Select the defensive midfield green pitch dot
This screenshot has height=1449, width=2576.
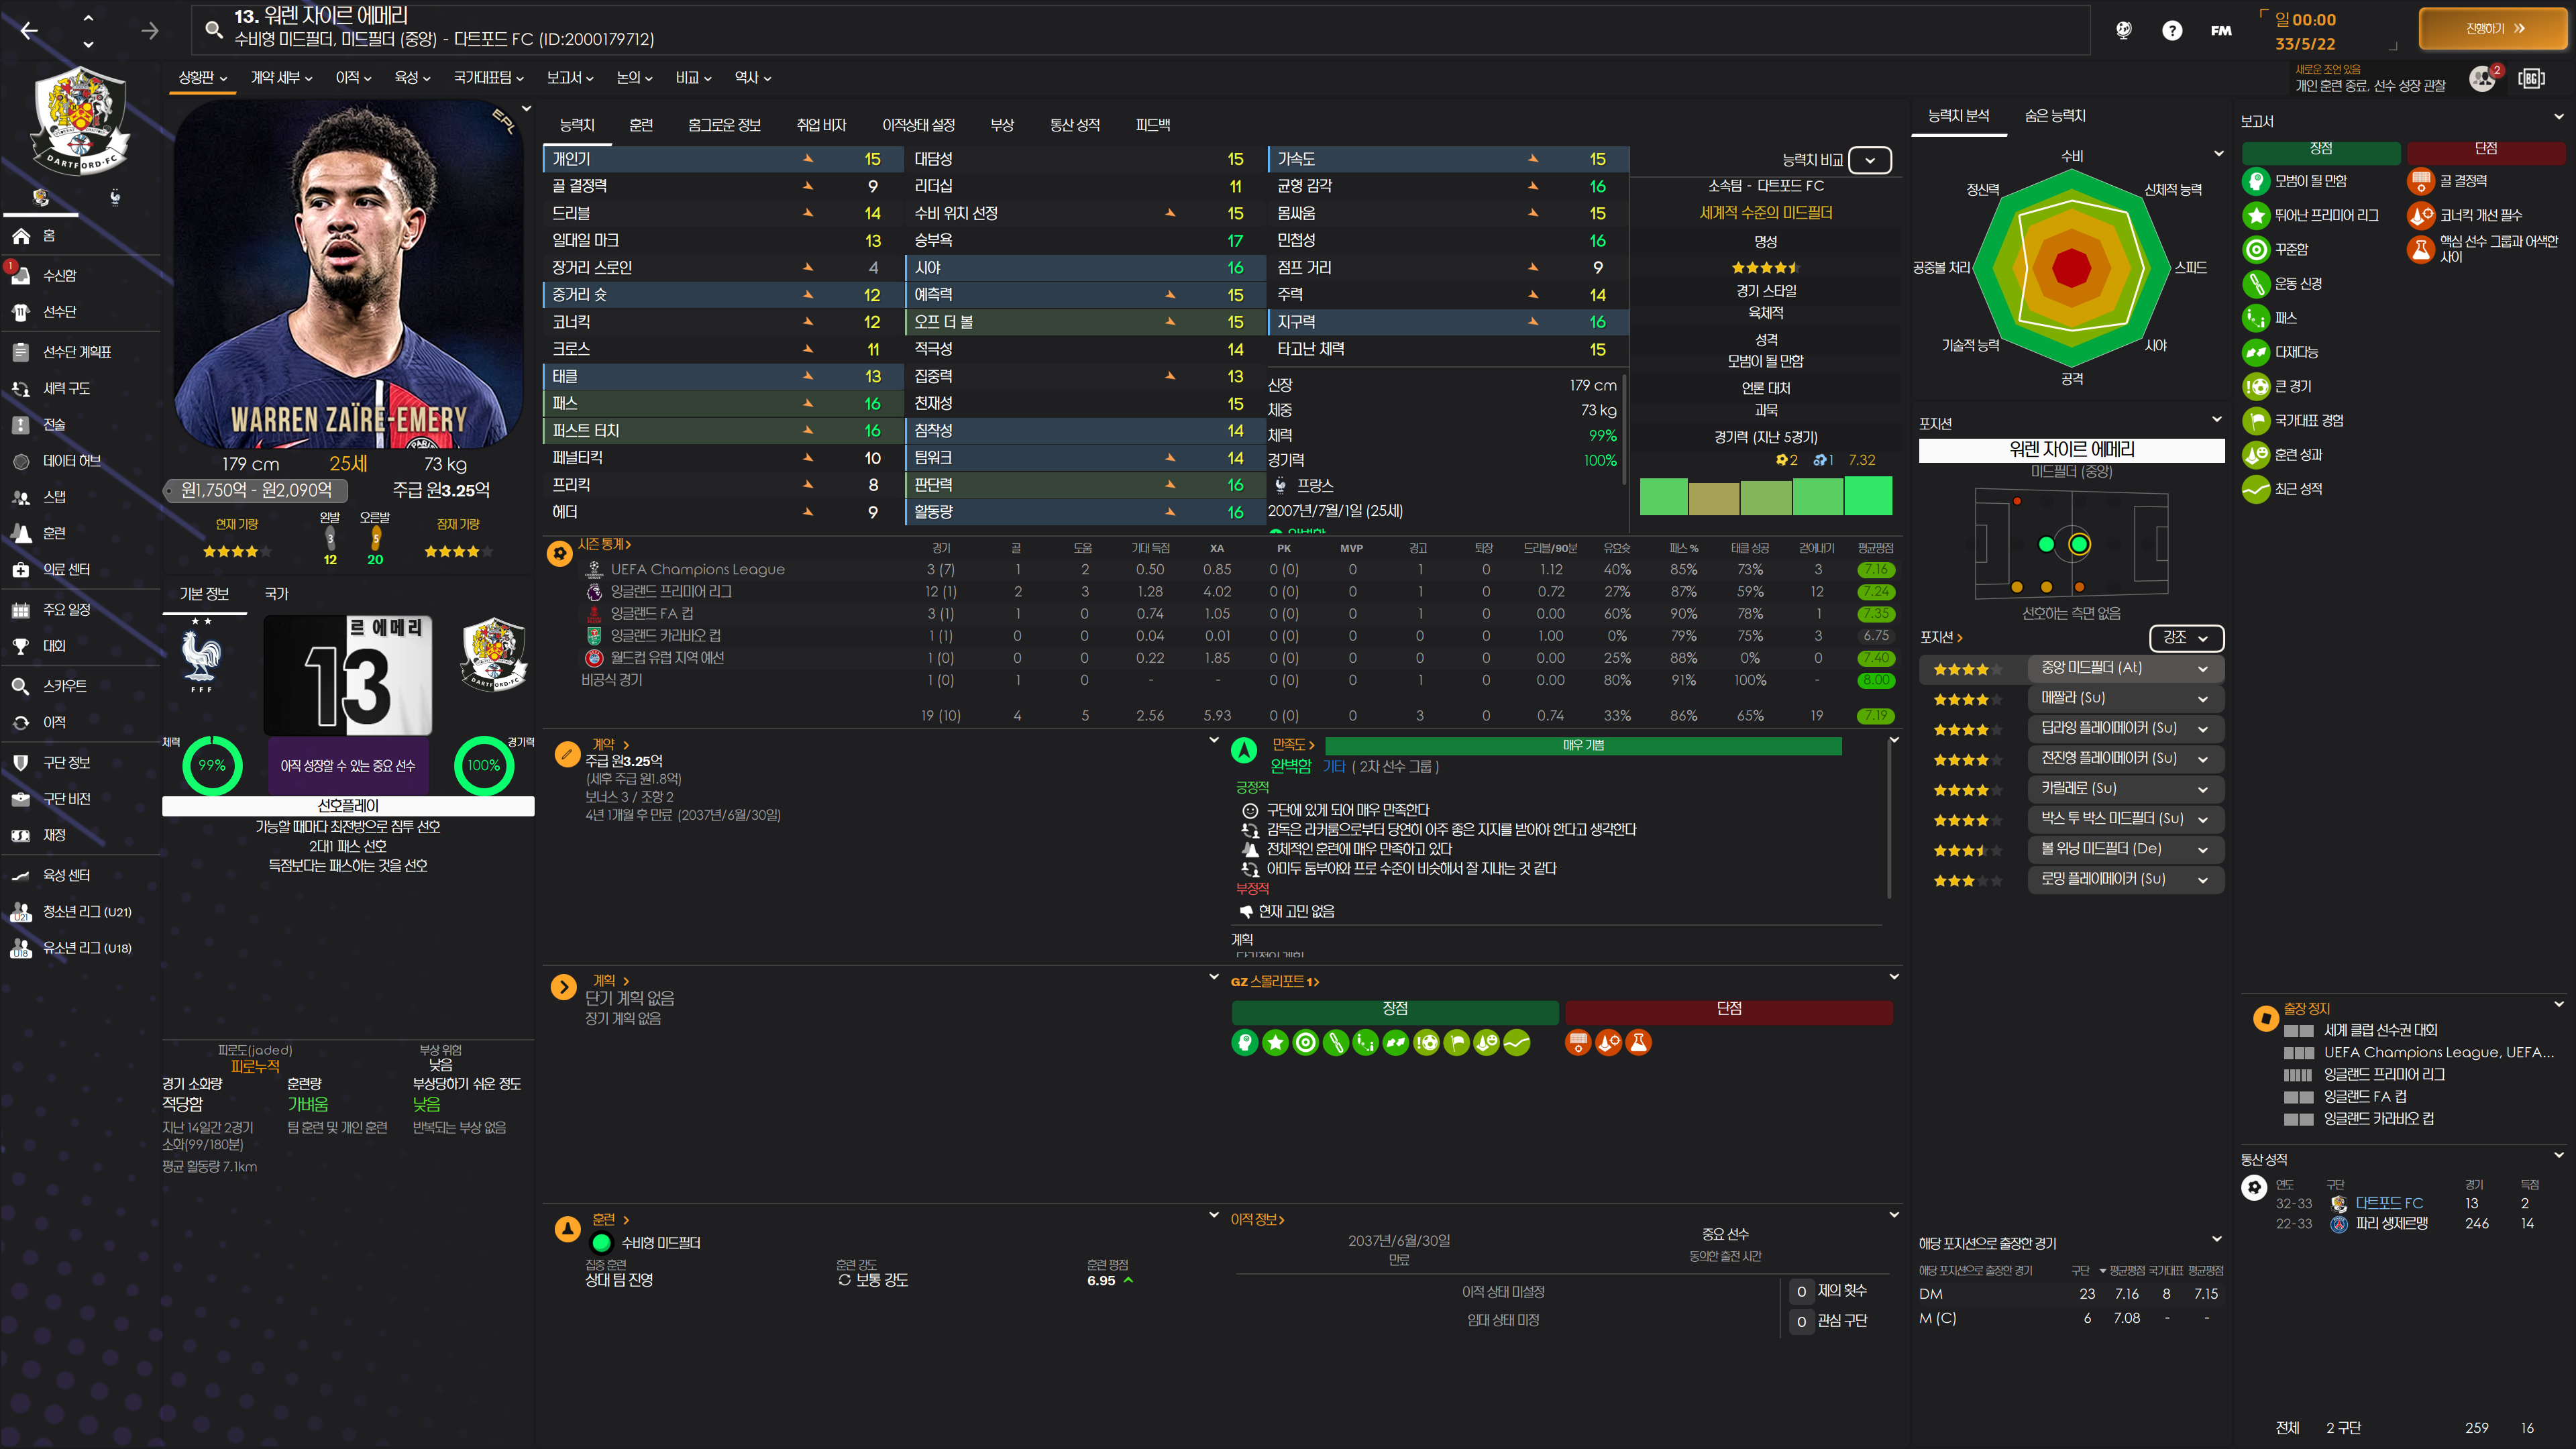click(x=2046, y=544)
